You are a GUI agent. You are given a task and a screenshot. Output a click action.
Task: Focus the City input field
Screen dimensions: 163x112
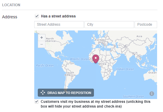point(109,25)
